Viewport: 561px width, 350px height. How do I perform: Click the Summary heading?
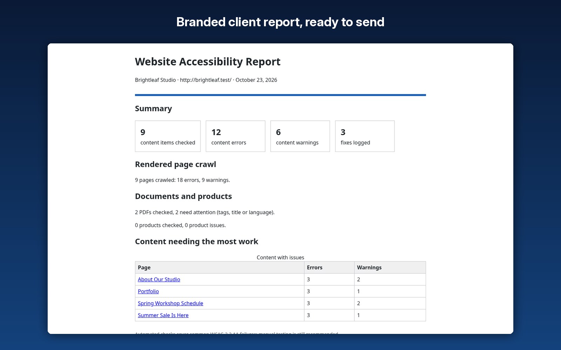tap(154, 108)
